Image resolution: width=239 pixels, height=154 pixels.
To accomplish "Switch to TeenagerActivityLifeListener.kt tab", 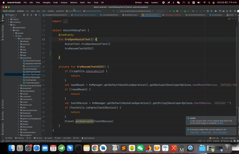I will [56, 15].
